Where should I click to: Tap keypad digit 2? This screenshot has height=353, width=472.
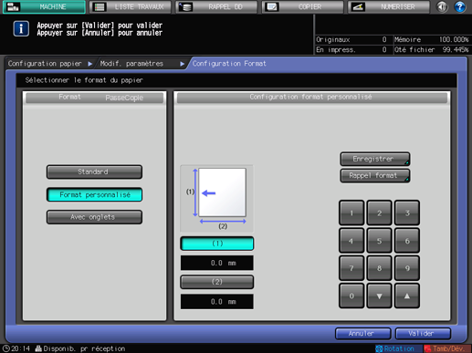coord(379,213)
